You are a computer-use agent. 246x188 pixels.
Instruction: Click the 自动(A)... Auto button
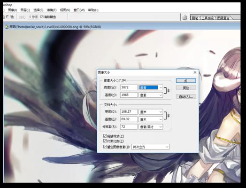pyautogui.click(x=186, y=96)
